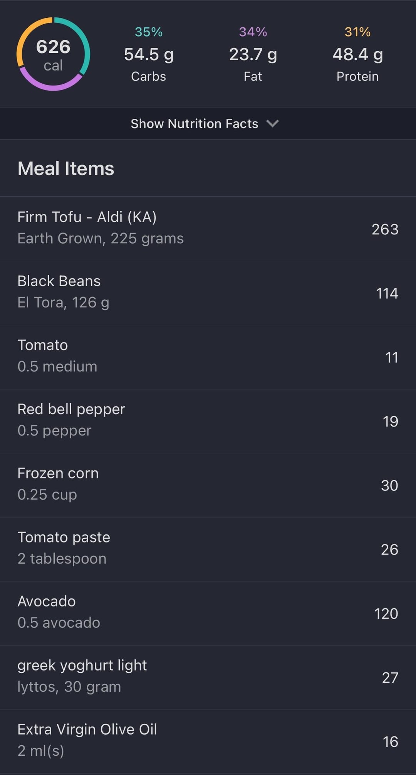Select the 48.4 g Protein stat
Image resolution: width=416 pixels, height=775 pixels.
(357, 55)
